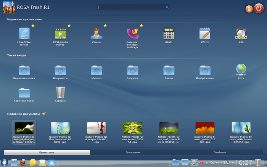This screenshot has width=267, height=167.
Task: Open the chat messenger panel icon
Action: pos(33,162)
